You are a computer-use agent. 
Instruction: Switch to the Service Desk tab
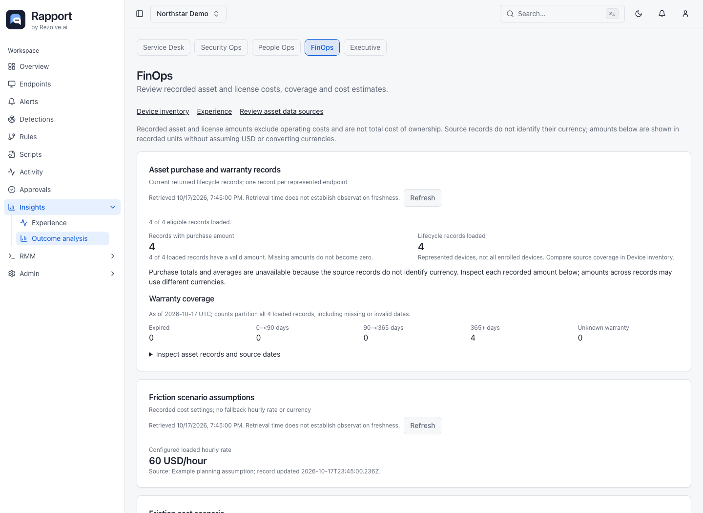(164, 47)
